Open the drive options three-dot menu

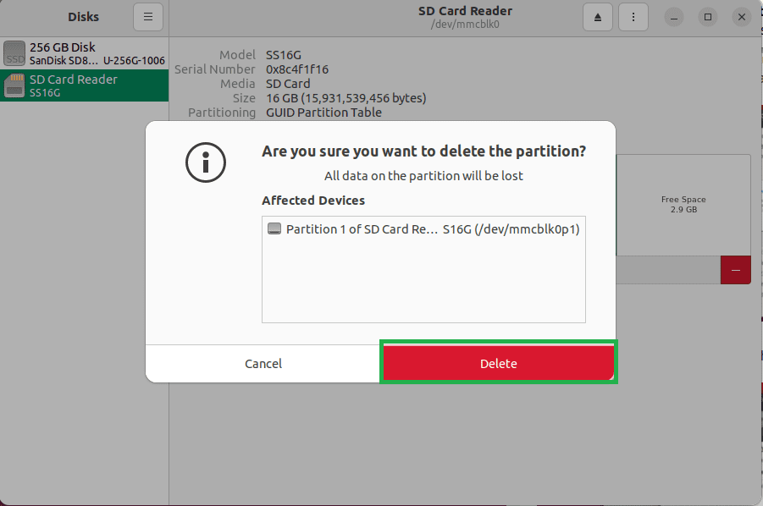633,17
